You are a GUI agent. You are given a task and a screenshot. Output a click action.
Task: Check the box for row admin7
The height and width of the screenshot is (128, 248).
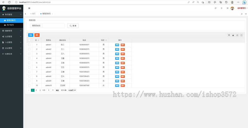point(29,72)
